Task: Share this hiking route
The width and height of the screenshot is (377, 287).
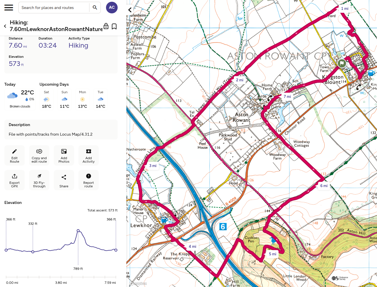Action: tap(64, 180)
